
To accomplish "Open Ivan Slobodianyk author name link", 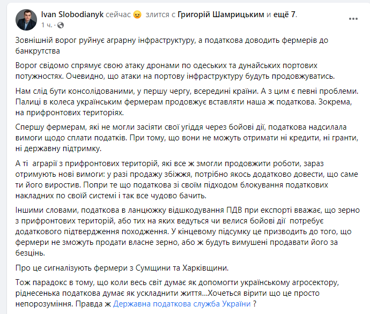I will pyautogui.click(x=72, y=14).
